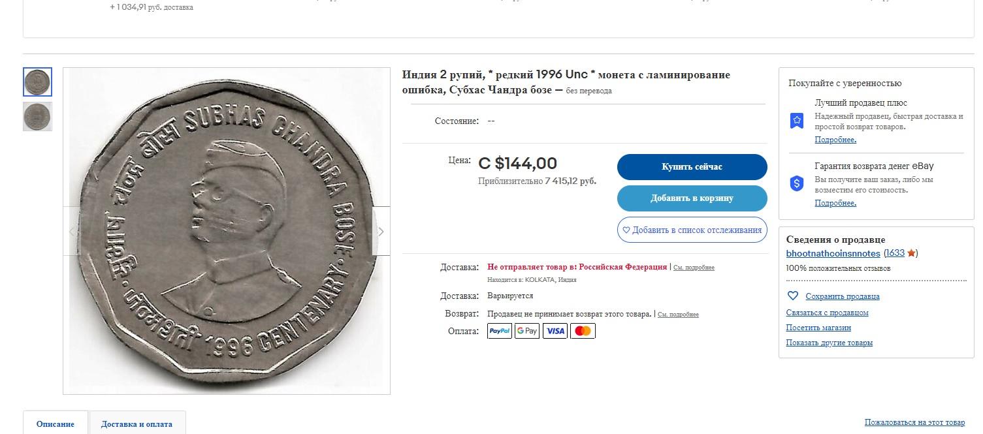Click the heart icon beside save seller
The image size is (983, 434).
[793, 296]
